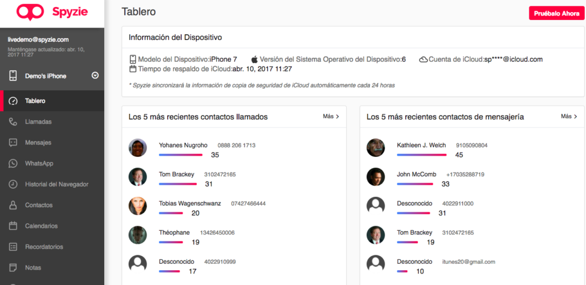Click the phone number 9105090804
The image size is (586, 285).
click(x=472, y=145)
